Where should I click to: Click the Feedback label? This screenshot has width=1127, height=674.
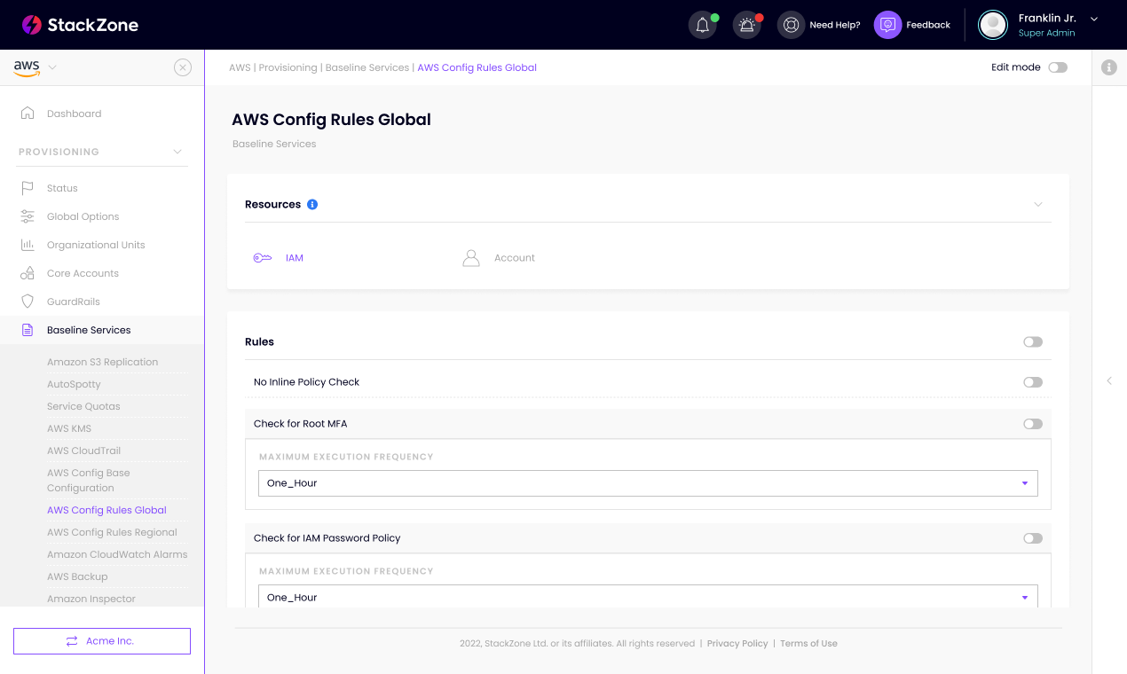[928, 25]
